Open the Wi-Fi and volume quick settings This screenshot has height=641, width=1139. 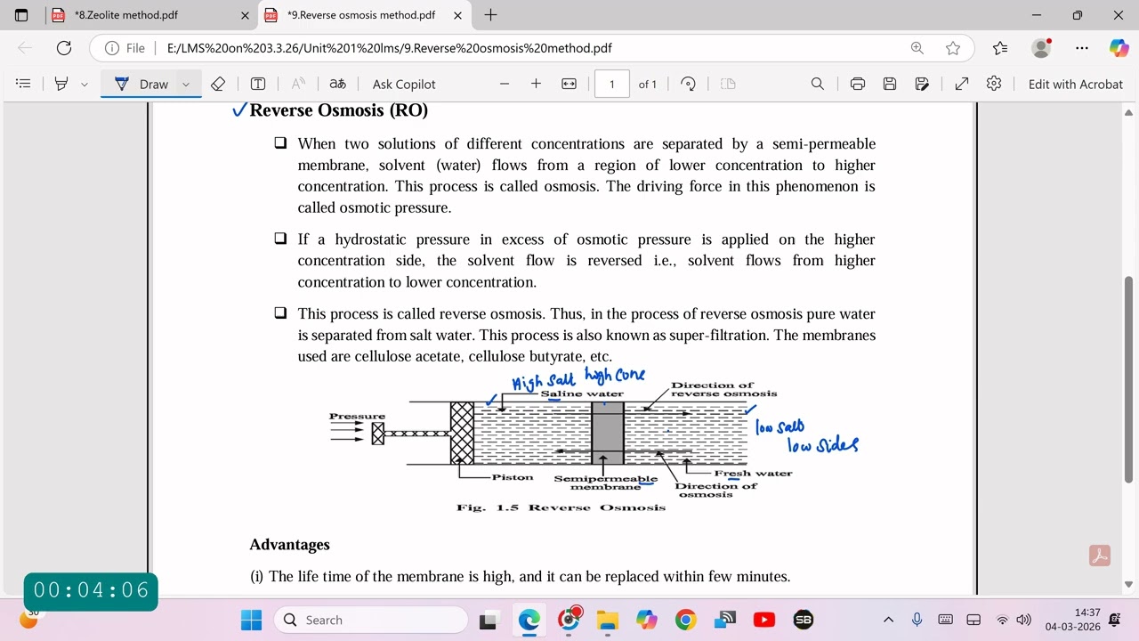click(1013, 620)
